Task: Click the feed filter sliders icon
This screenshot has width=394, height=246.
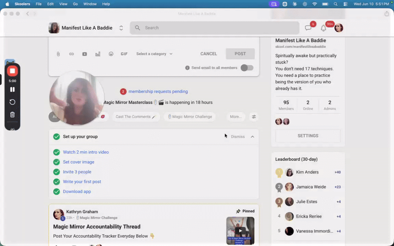Action: click(x=254, y=117)
